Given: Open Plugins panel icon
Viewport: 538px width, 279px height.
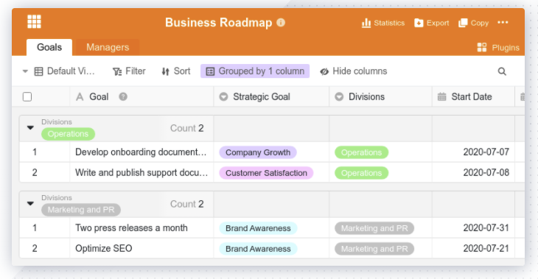Looking at the screenshot, I should point(482,47).
